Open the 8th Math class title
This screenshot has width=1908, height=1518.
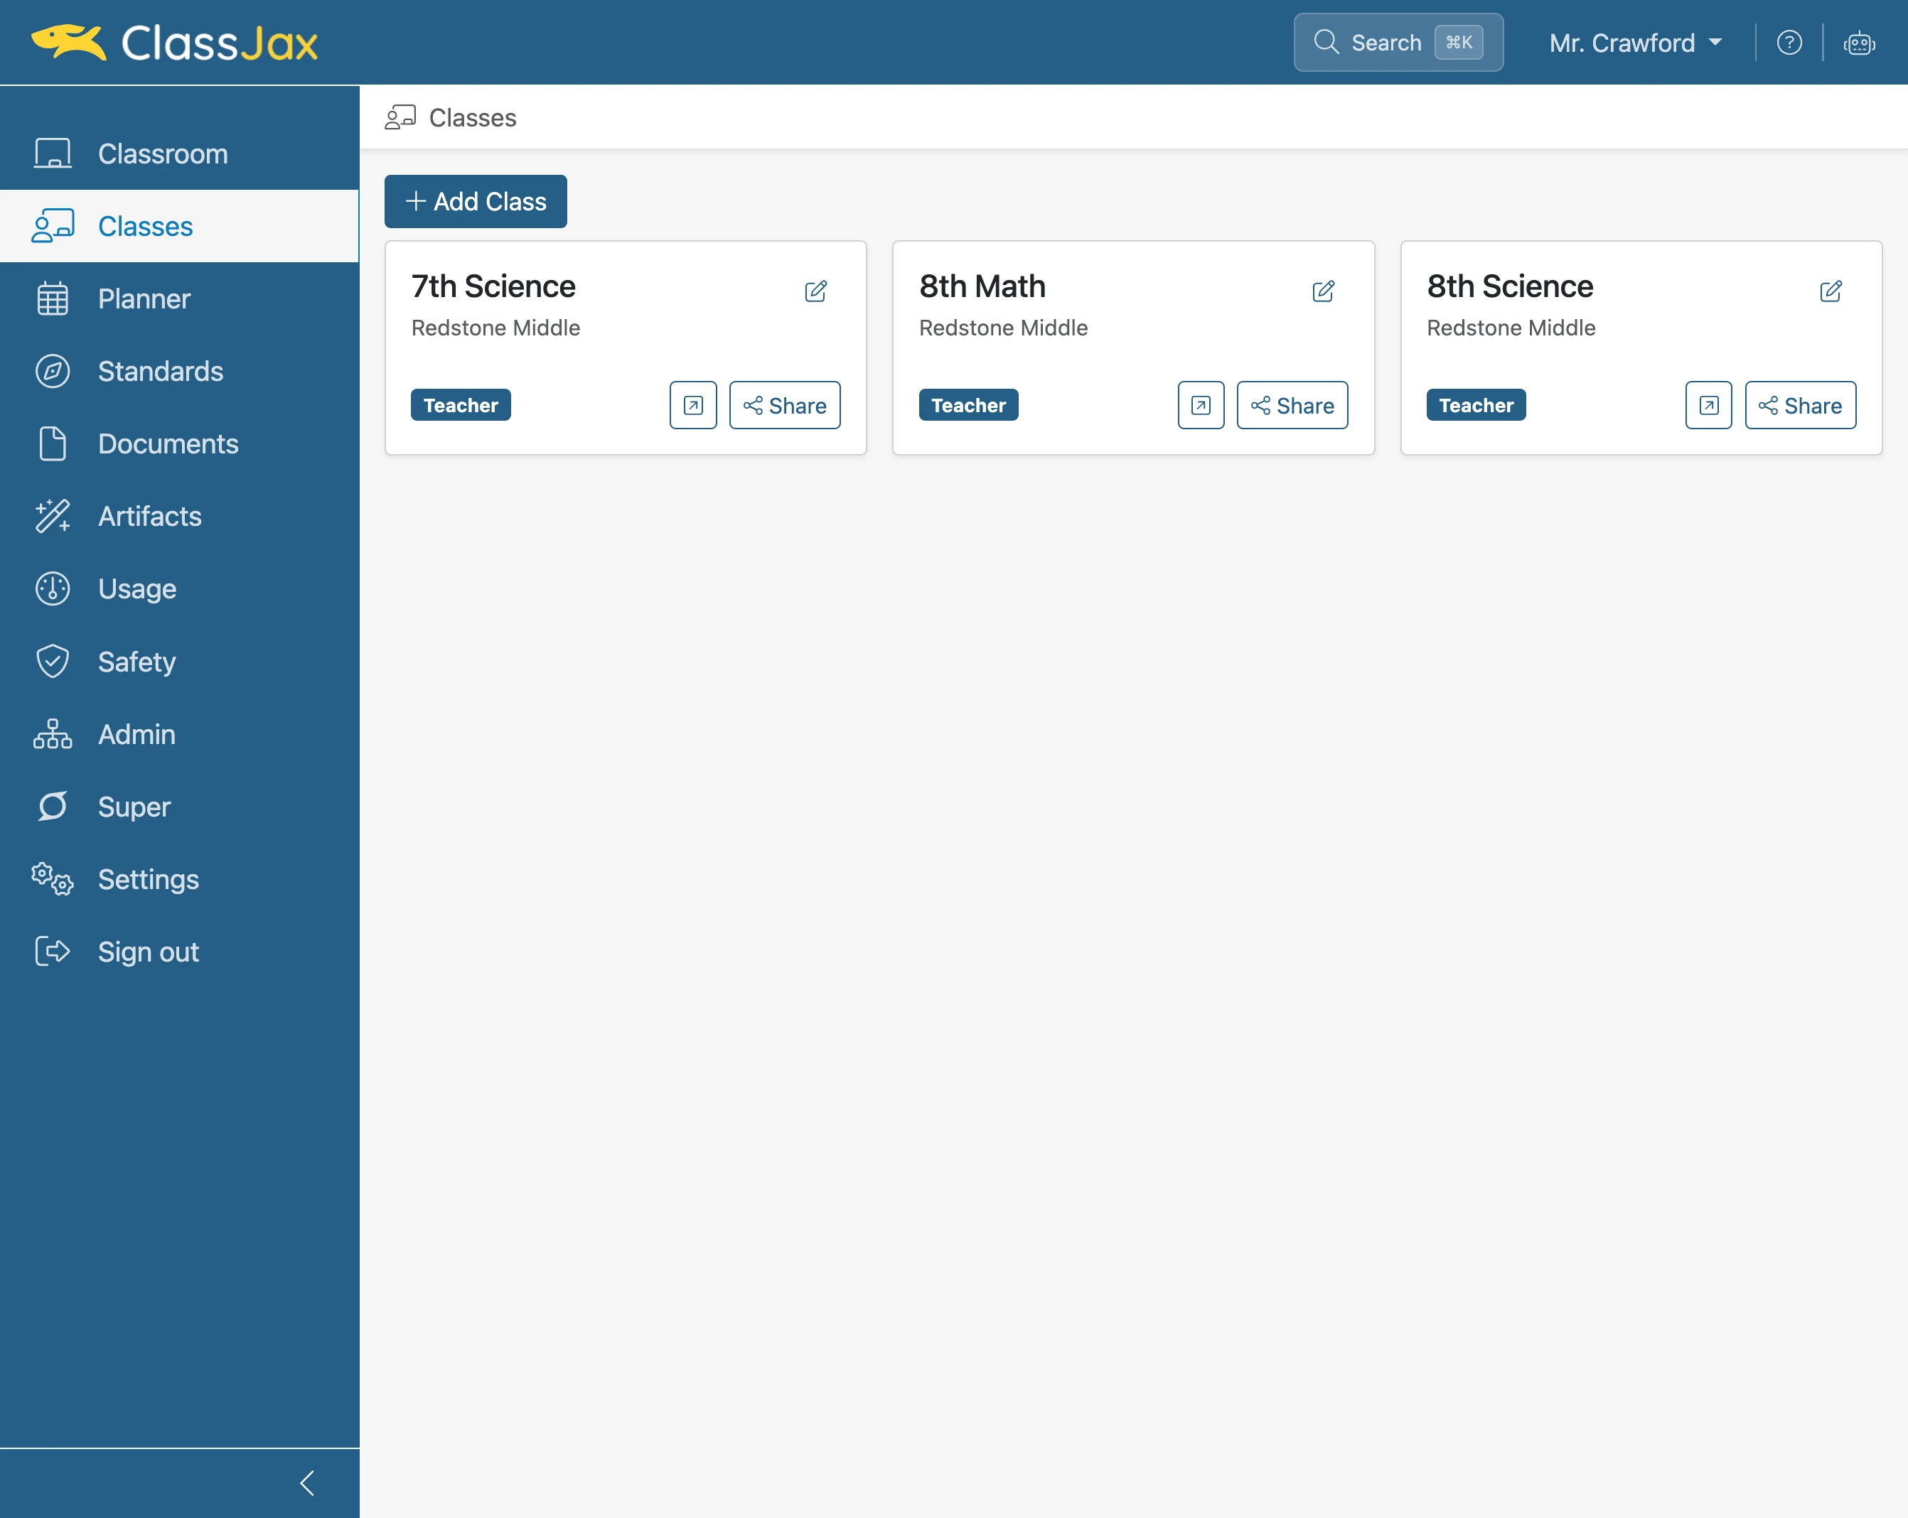[x=982, y=286]
